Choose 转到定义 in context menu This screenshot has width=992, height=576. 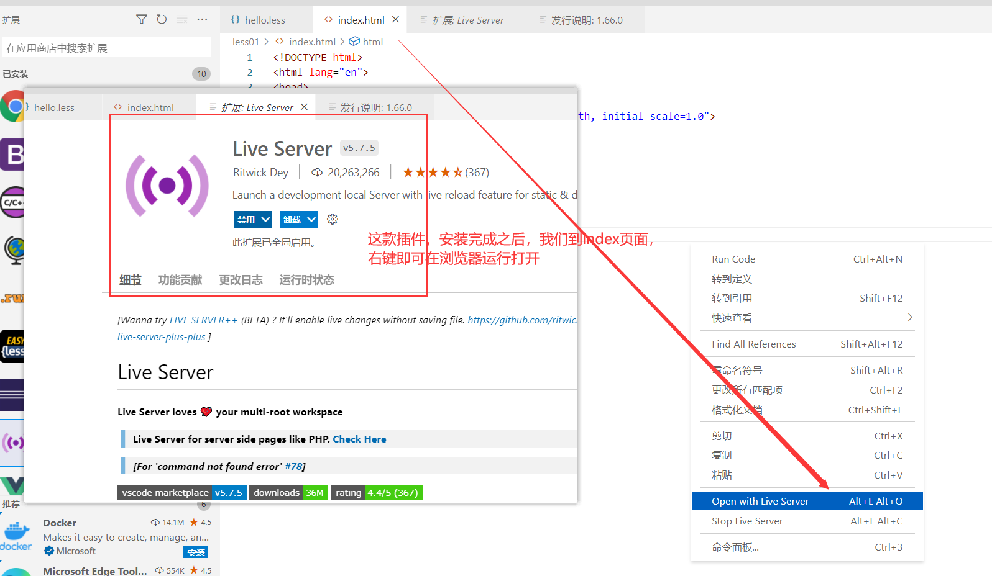807,279
